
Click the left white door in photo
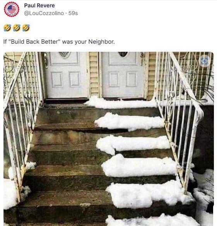(x=66, y=75)
